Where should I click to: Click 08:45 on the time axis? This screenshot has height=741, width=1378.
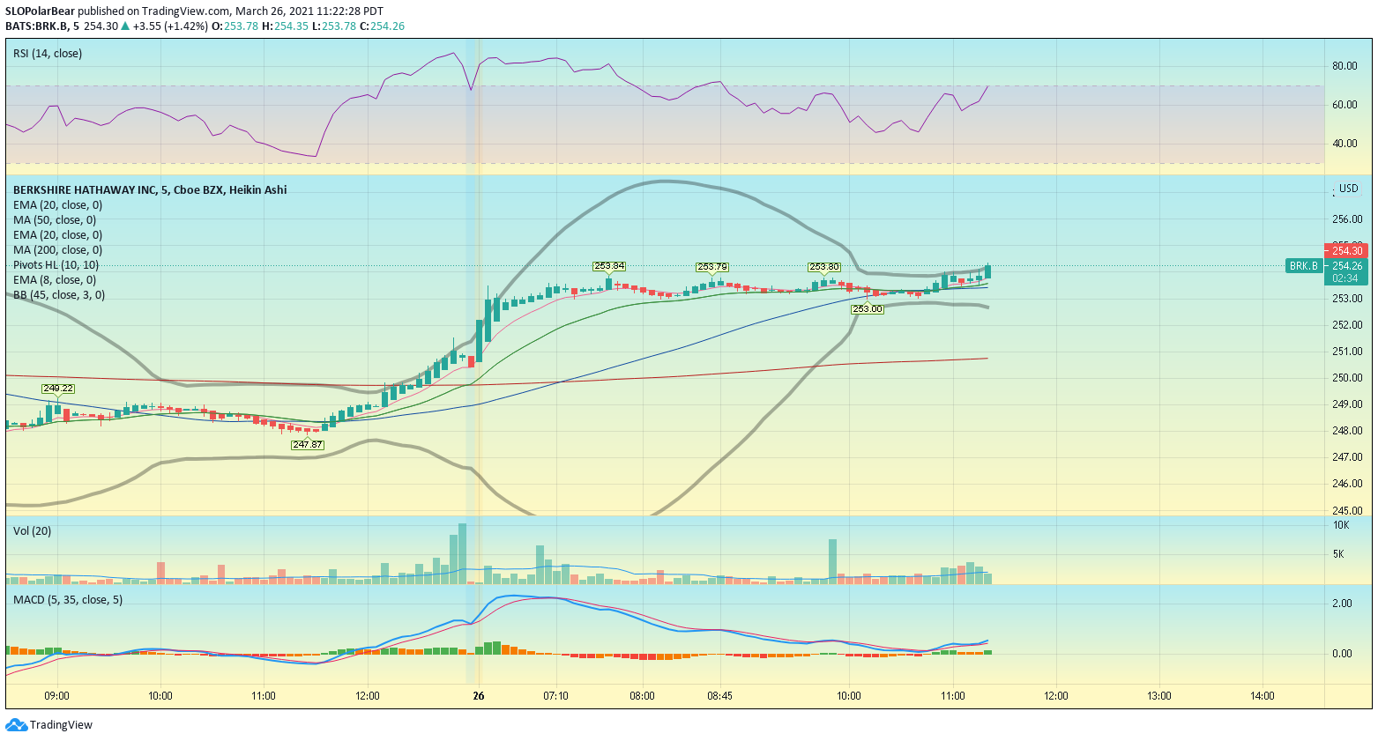719,696
